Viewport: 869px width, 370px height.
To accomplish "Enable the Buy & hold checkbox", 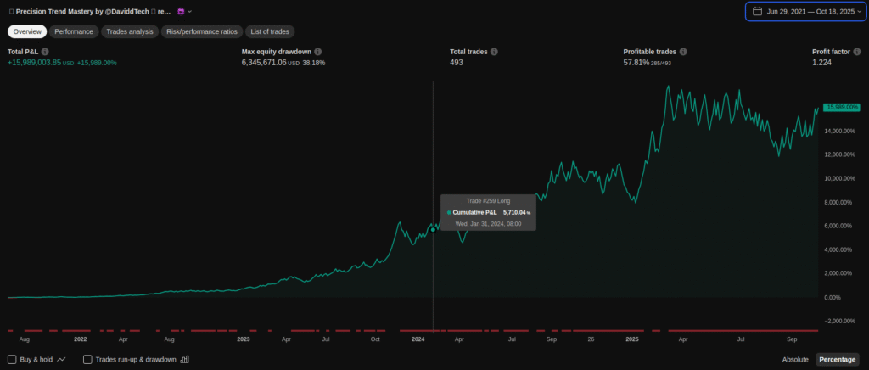I will click(x=12, y=360).
